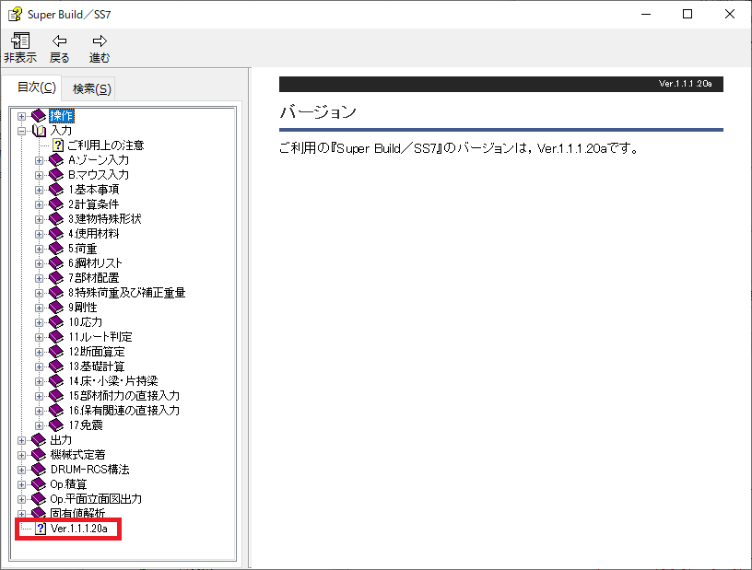Select 11.ルート判定 in the contents tree
Image resolution: width=752 pixels, height=570 pixels.
click(x=100, y=337)
